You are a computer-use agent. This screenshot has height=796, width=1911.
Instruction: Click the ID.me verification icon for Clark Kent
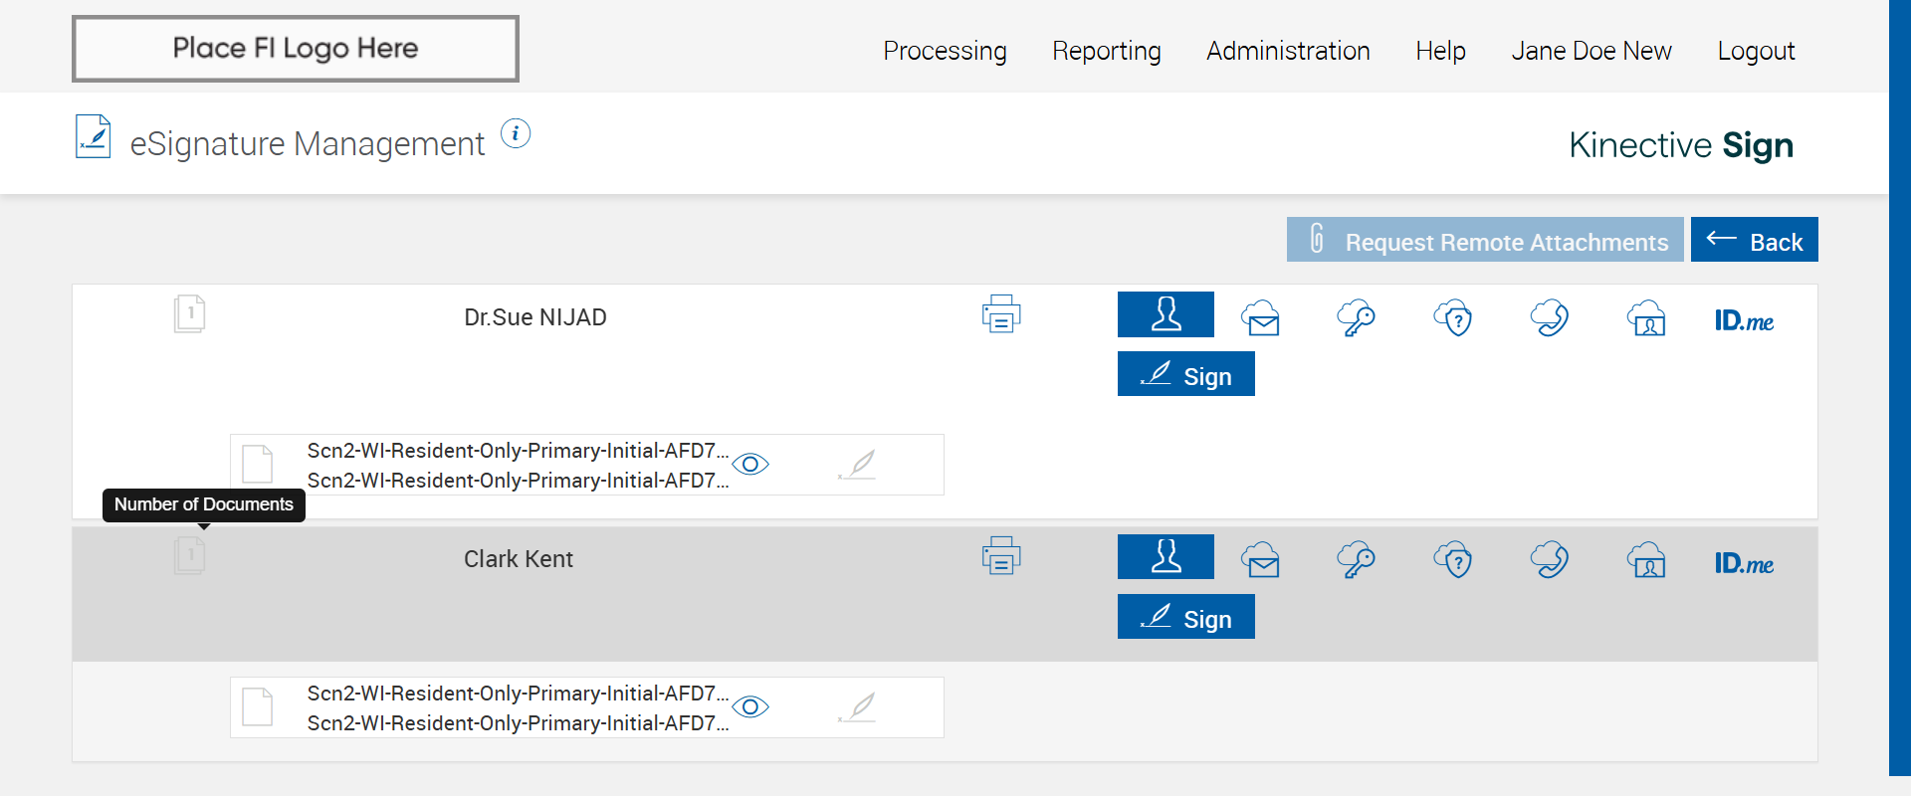(x=1744, y=563)
